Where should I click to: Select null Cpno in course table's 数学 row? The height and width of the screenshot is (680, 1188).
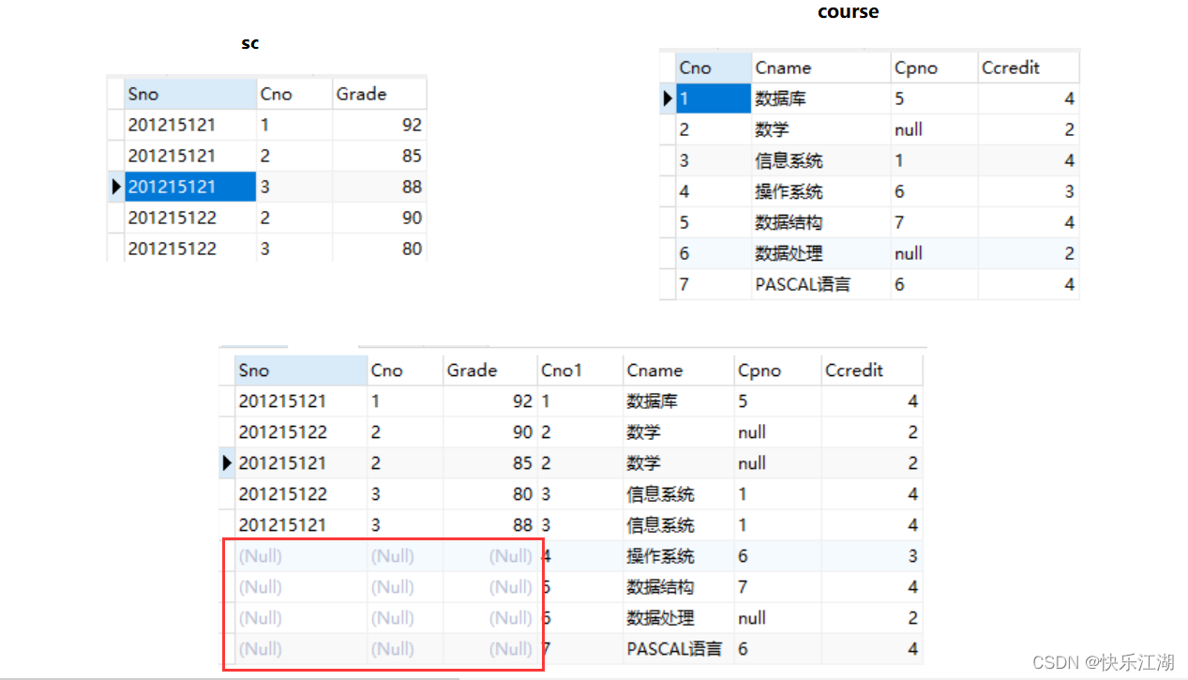click(934, 129)
